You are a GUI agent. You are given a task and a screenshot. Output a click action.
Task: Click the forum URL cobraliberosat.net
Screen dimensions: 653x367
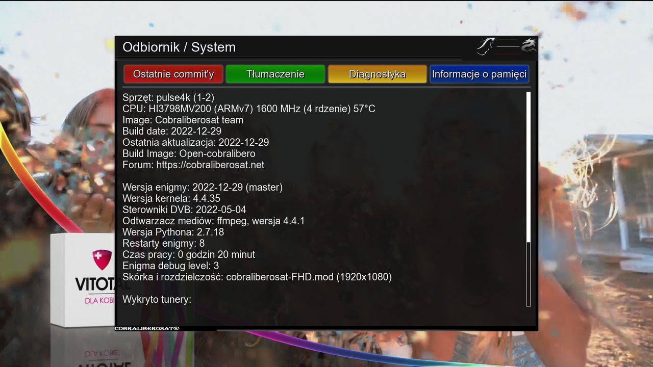[210, 165]
